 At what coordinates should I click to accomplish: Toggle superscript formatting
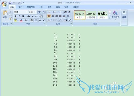pos(36,16)
